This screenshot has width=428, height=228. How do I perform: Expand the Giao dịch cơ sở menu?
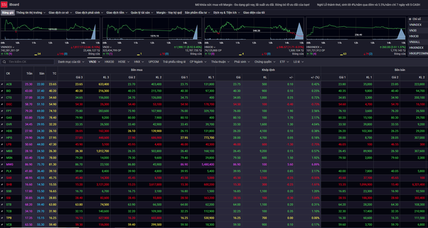tap(60, 12)
